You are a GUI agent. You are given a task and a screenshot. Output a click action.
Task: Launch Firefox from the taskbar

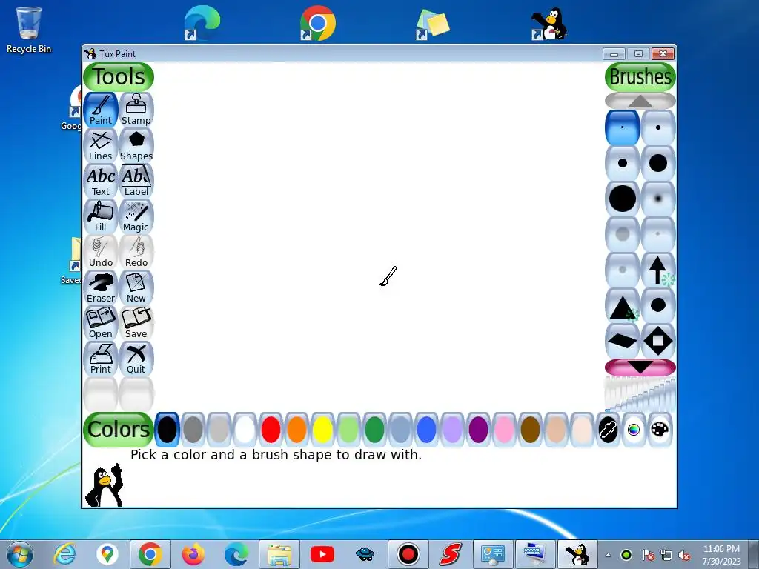193,554
